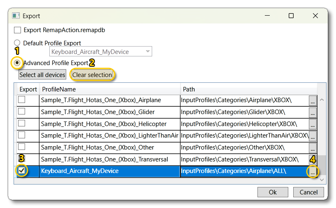
Task: Maximize the Export dialog window
Action: [291, 16]
